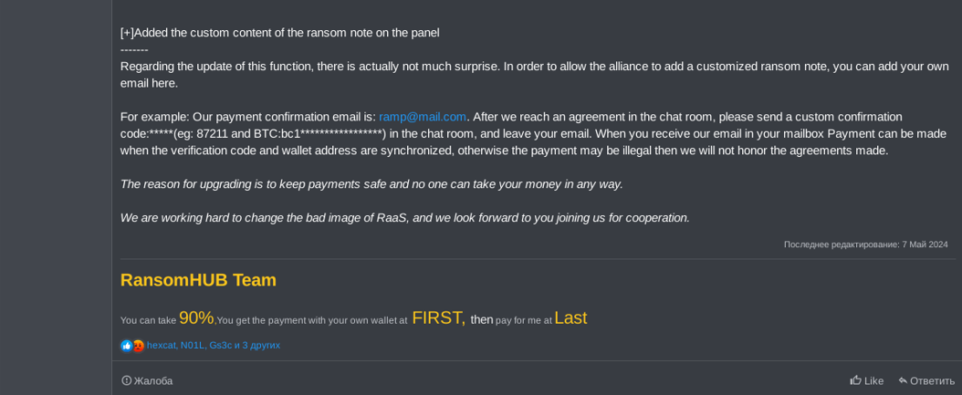Viewport: 962px width, 395px height.
Task: Open the ramp@mail.com email link
Action: coord(423,117)
